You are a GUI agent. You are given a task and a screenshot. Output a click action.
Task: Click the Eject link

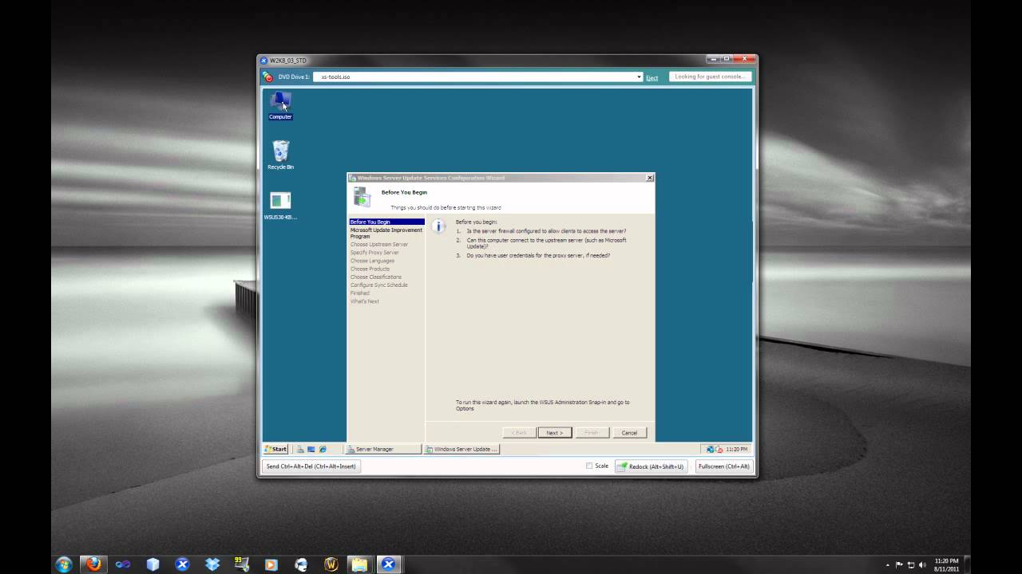652,77
